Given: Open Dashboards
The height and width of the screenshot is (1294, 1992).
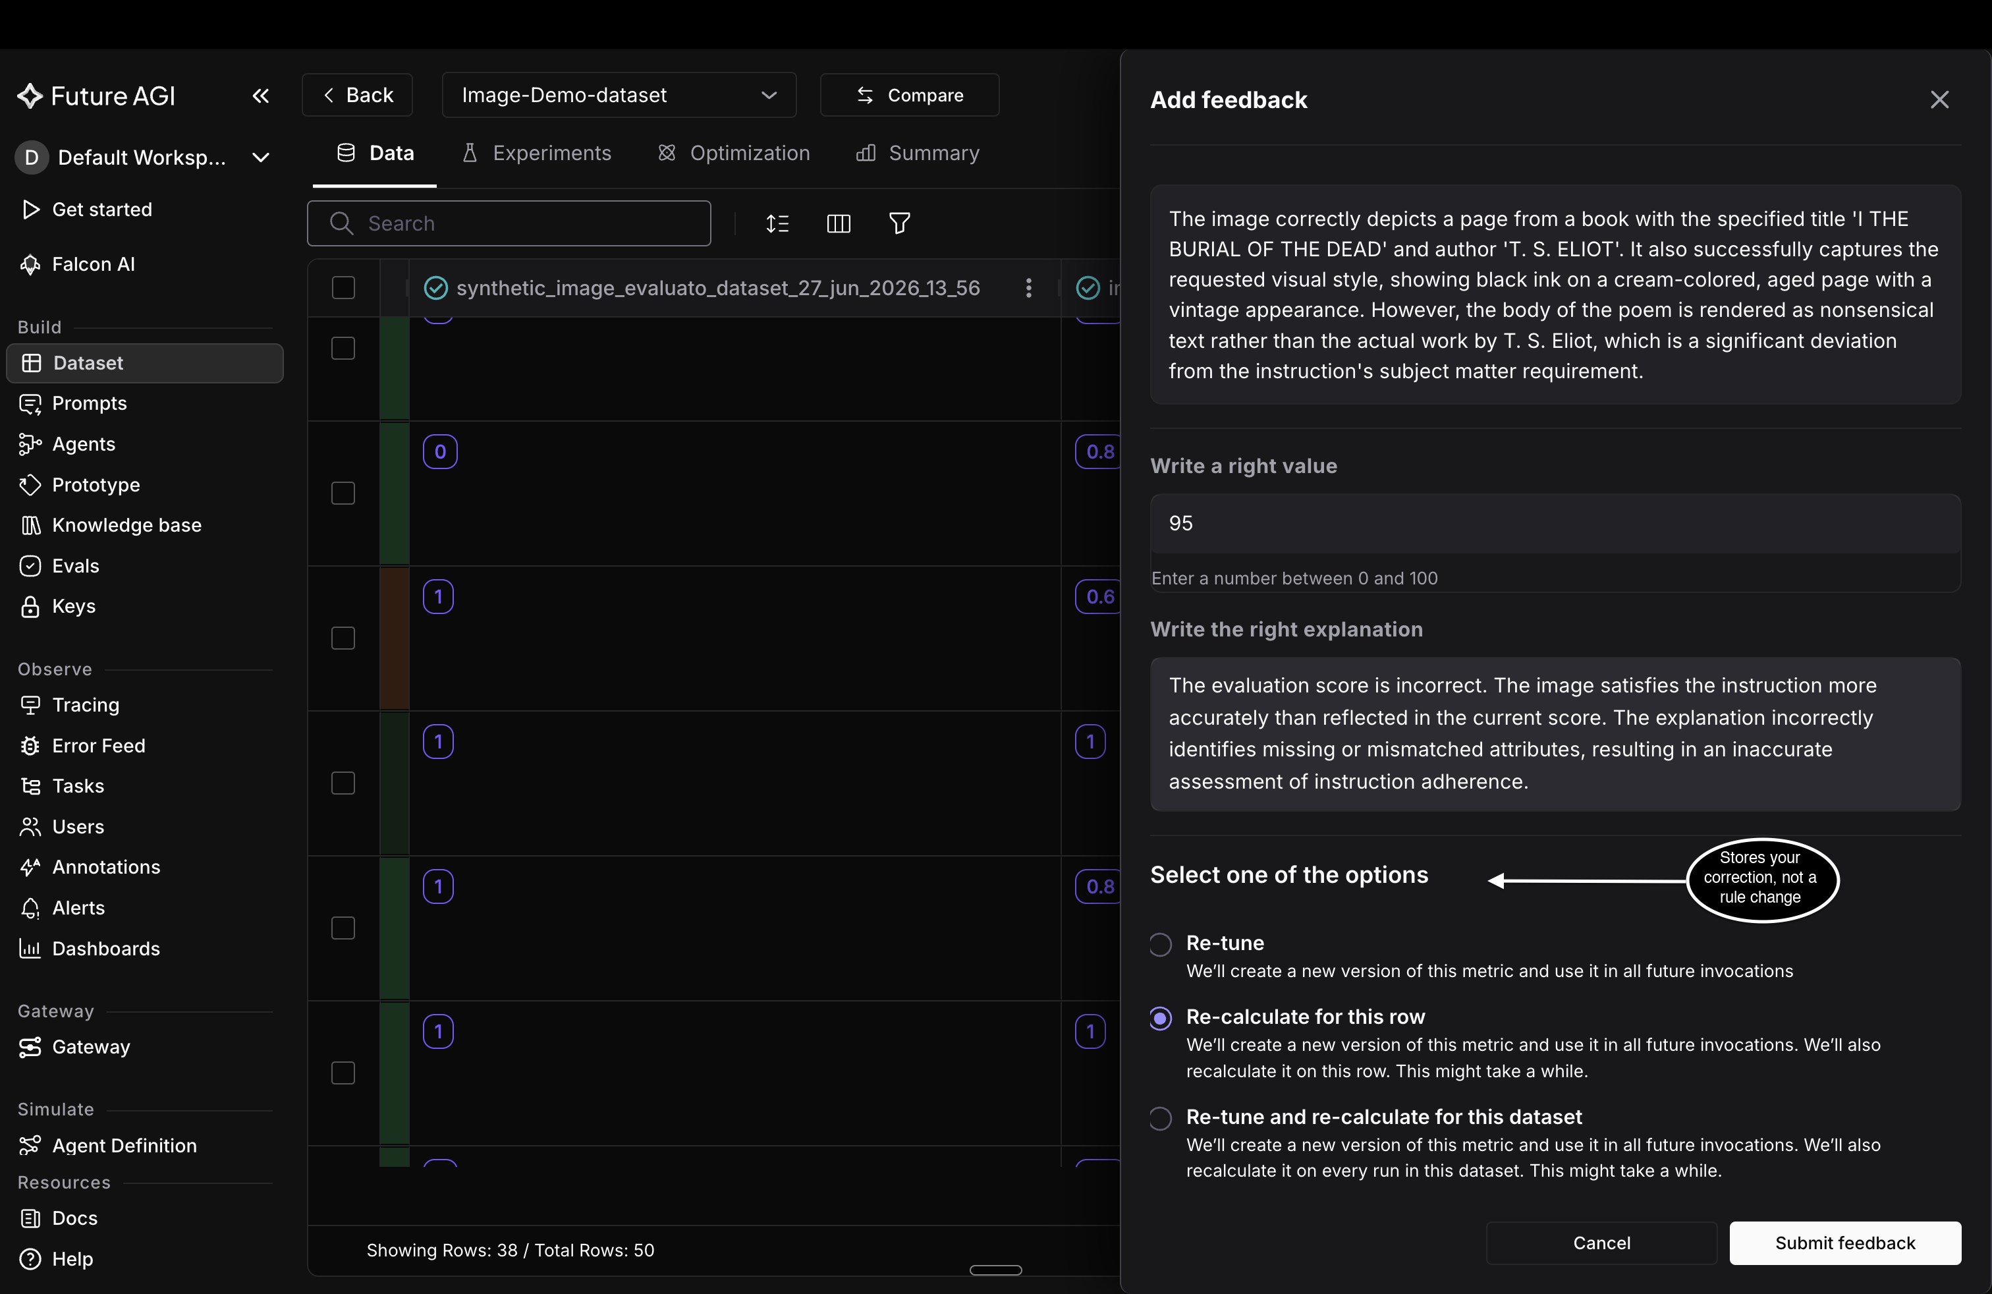Looking at the screenshot, I should [105, 948].
